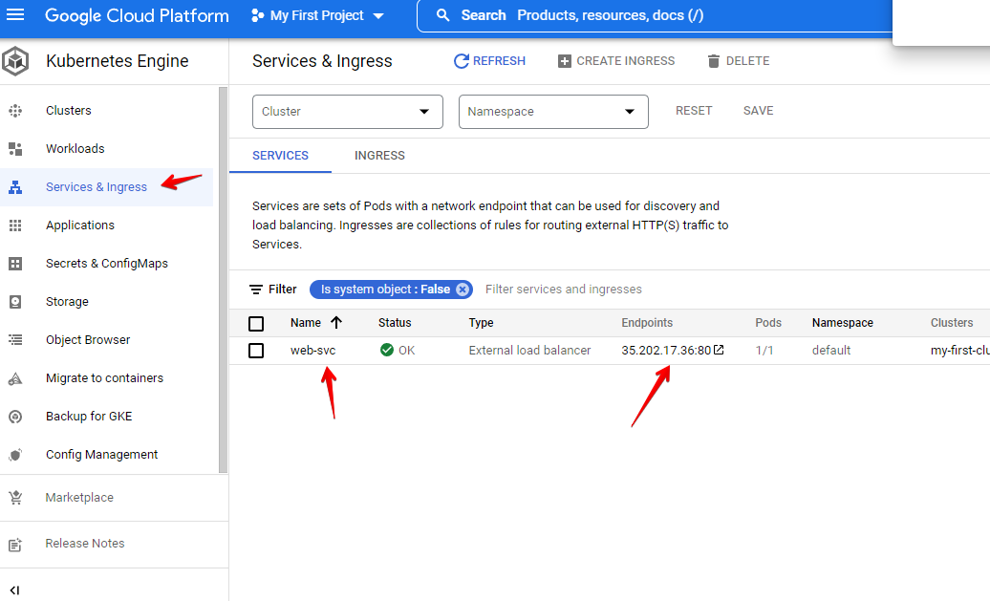This screenshot has width=990, height=601.
Task: Collapse the sidebar with the chevron icon
Action: tap(15, 590)
